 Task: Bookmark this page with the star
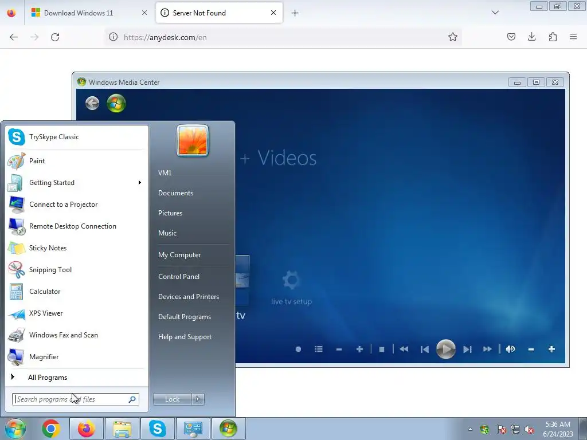tap(453, 37)
